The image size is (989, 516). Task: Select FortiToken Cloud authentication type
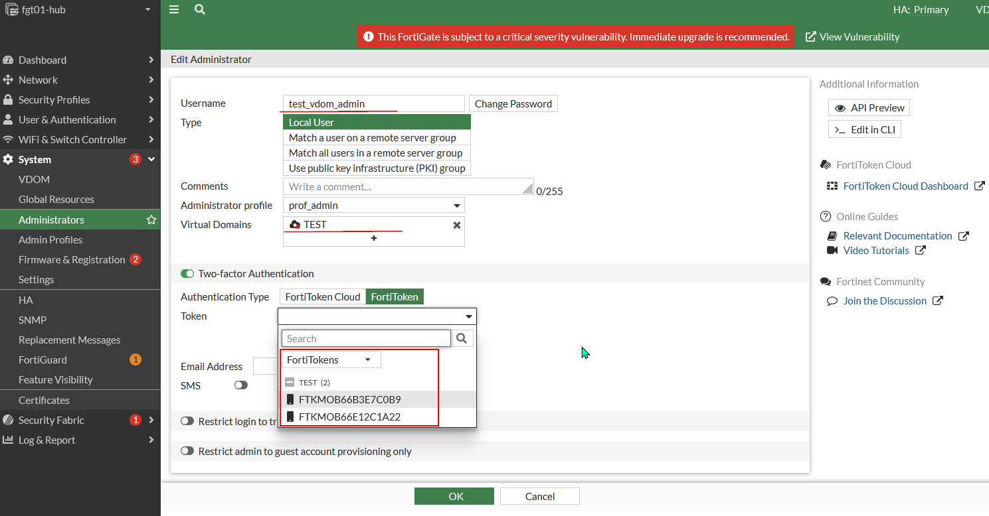tap(323, 296)
